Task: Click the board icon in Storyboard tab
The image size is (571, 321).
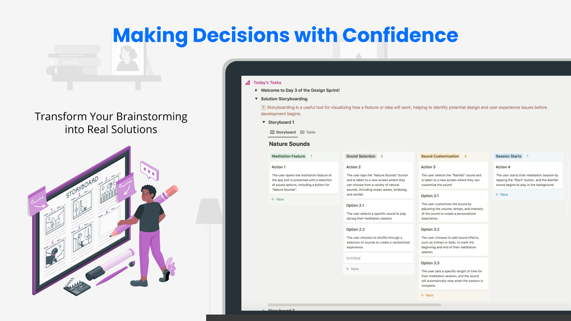Action: [x=272, y=132]
